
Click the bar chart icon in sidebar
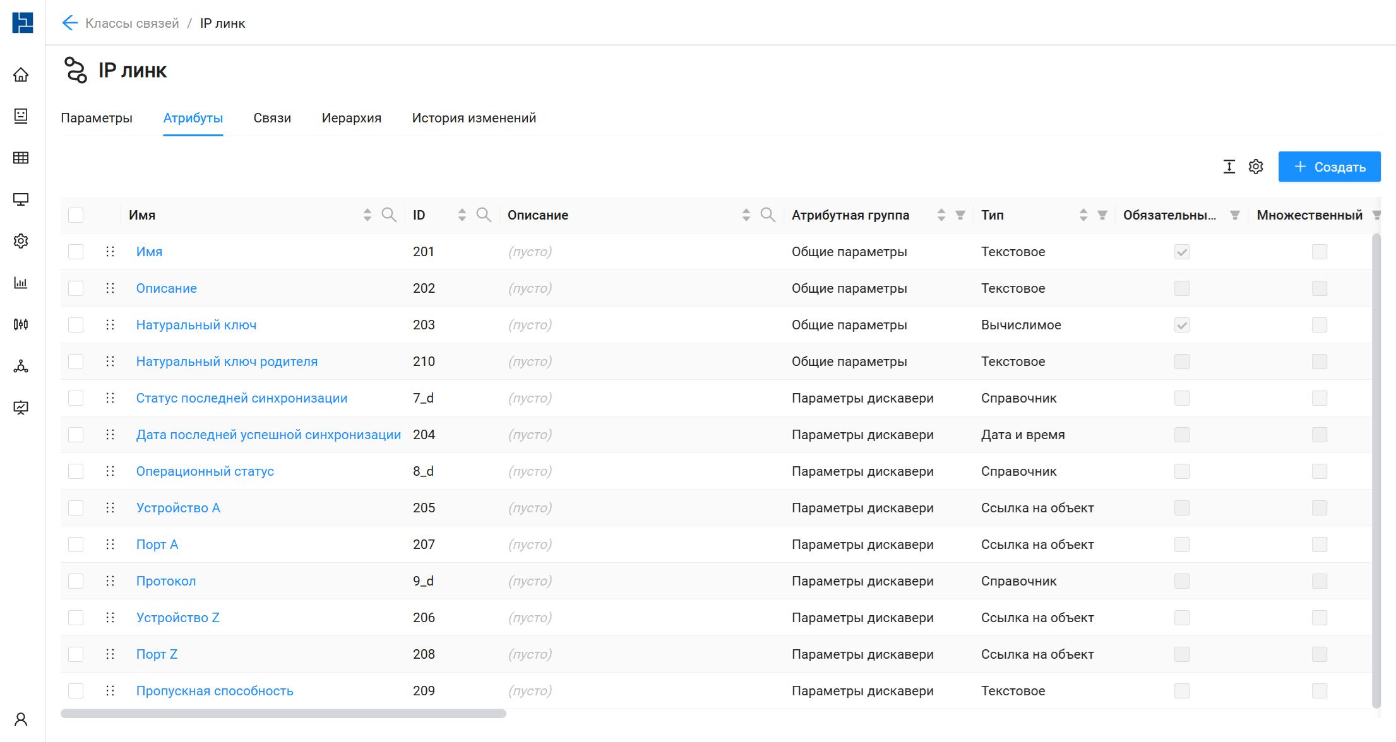pyautogui.click(x=21, y=283)
